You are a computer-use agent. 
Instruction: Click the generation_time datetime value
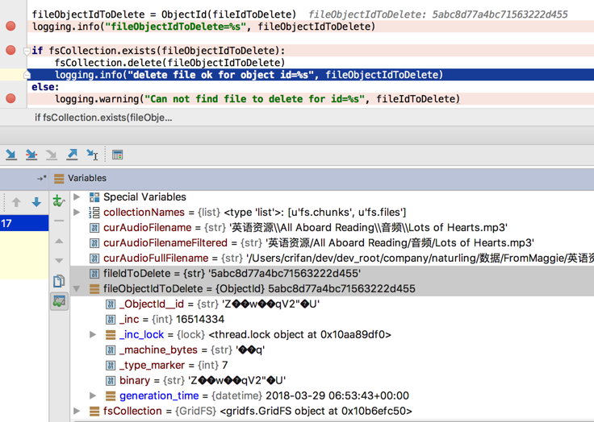pyautogui.click(x=337, y=395)
